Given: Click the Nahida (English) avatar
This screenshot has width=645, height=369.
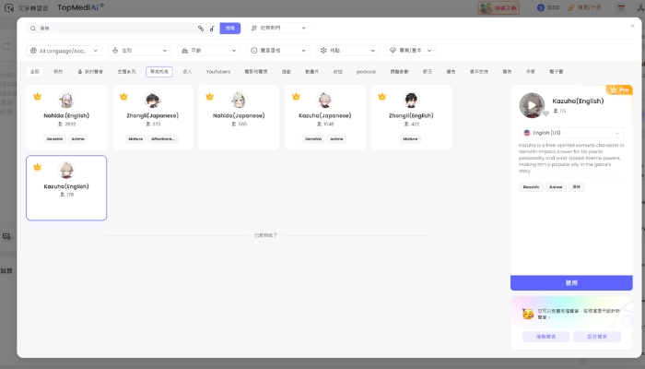Looking at the screenshot, I should pos(66,100).
